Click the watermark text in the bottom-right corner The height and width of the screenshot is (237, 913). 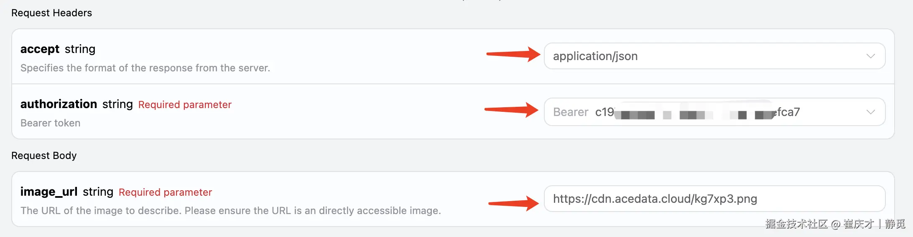tap(835, 224)
